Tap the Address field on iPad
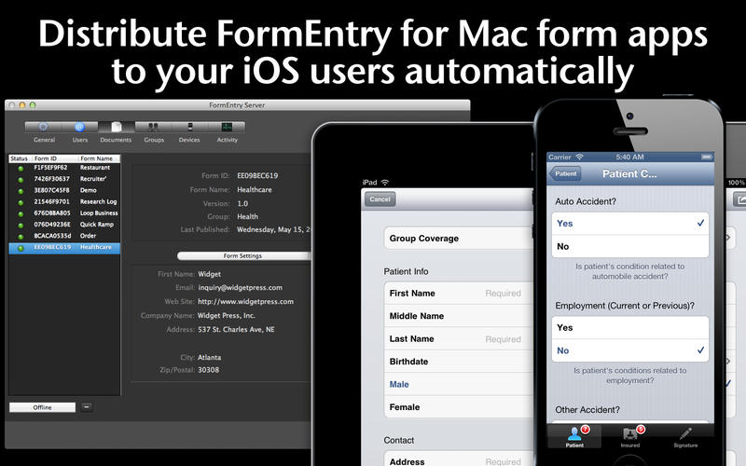This screenshot has height=466, width=746. (x=458, y=459)
